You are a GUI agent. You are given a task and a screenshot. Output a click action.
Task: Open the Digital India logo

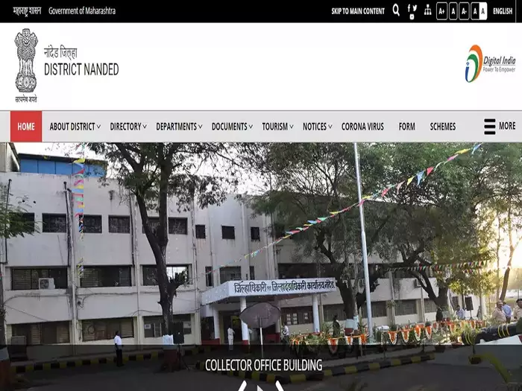[490, 63]
